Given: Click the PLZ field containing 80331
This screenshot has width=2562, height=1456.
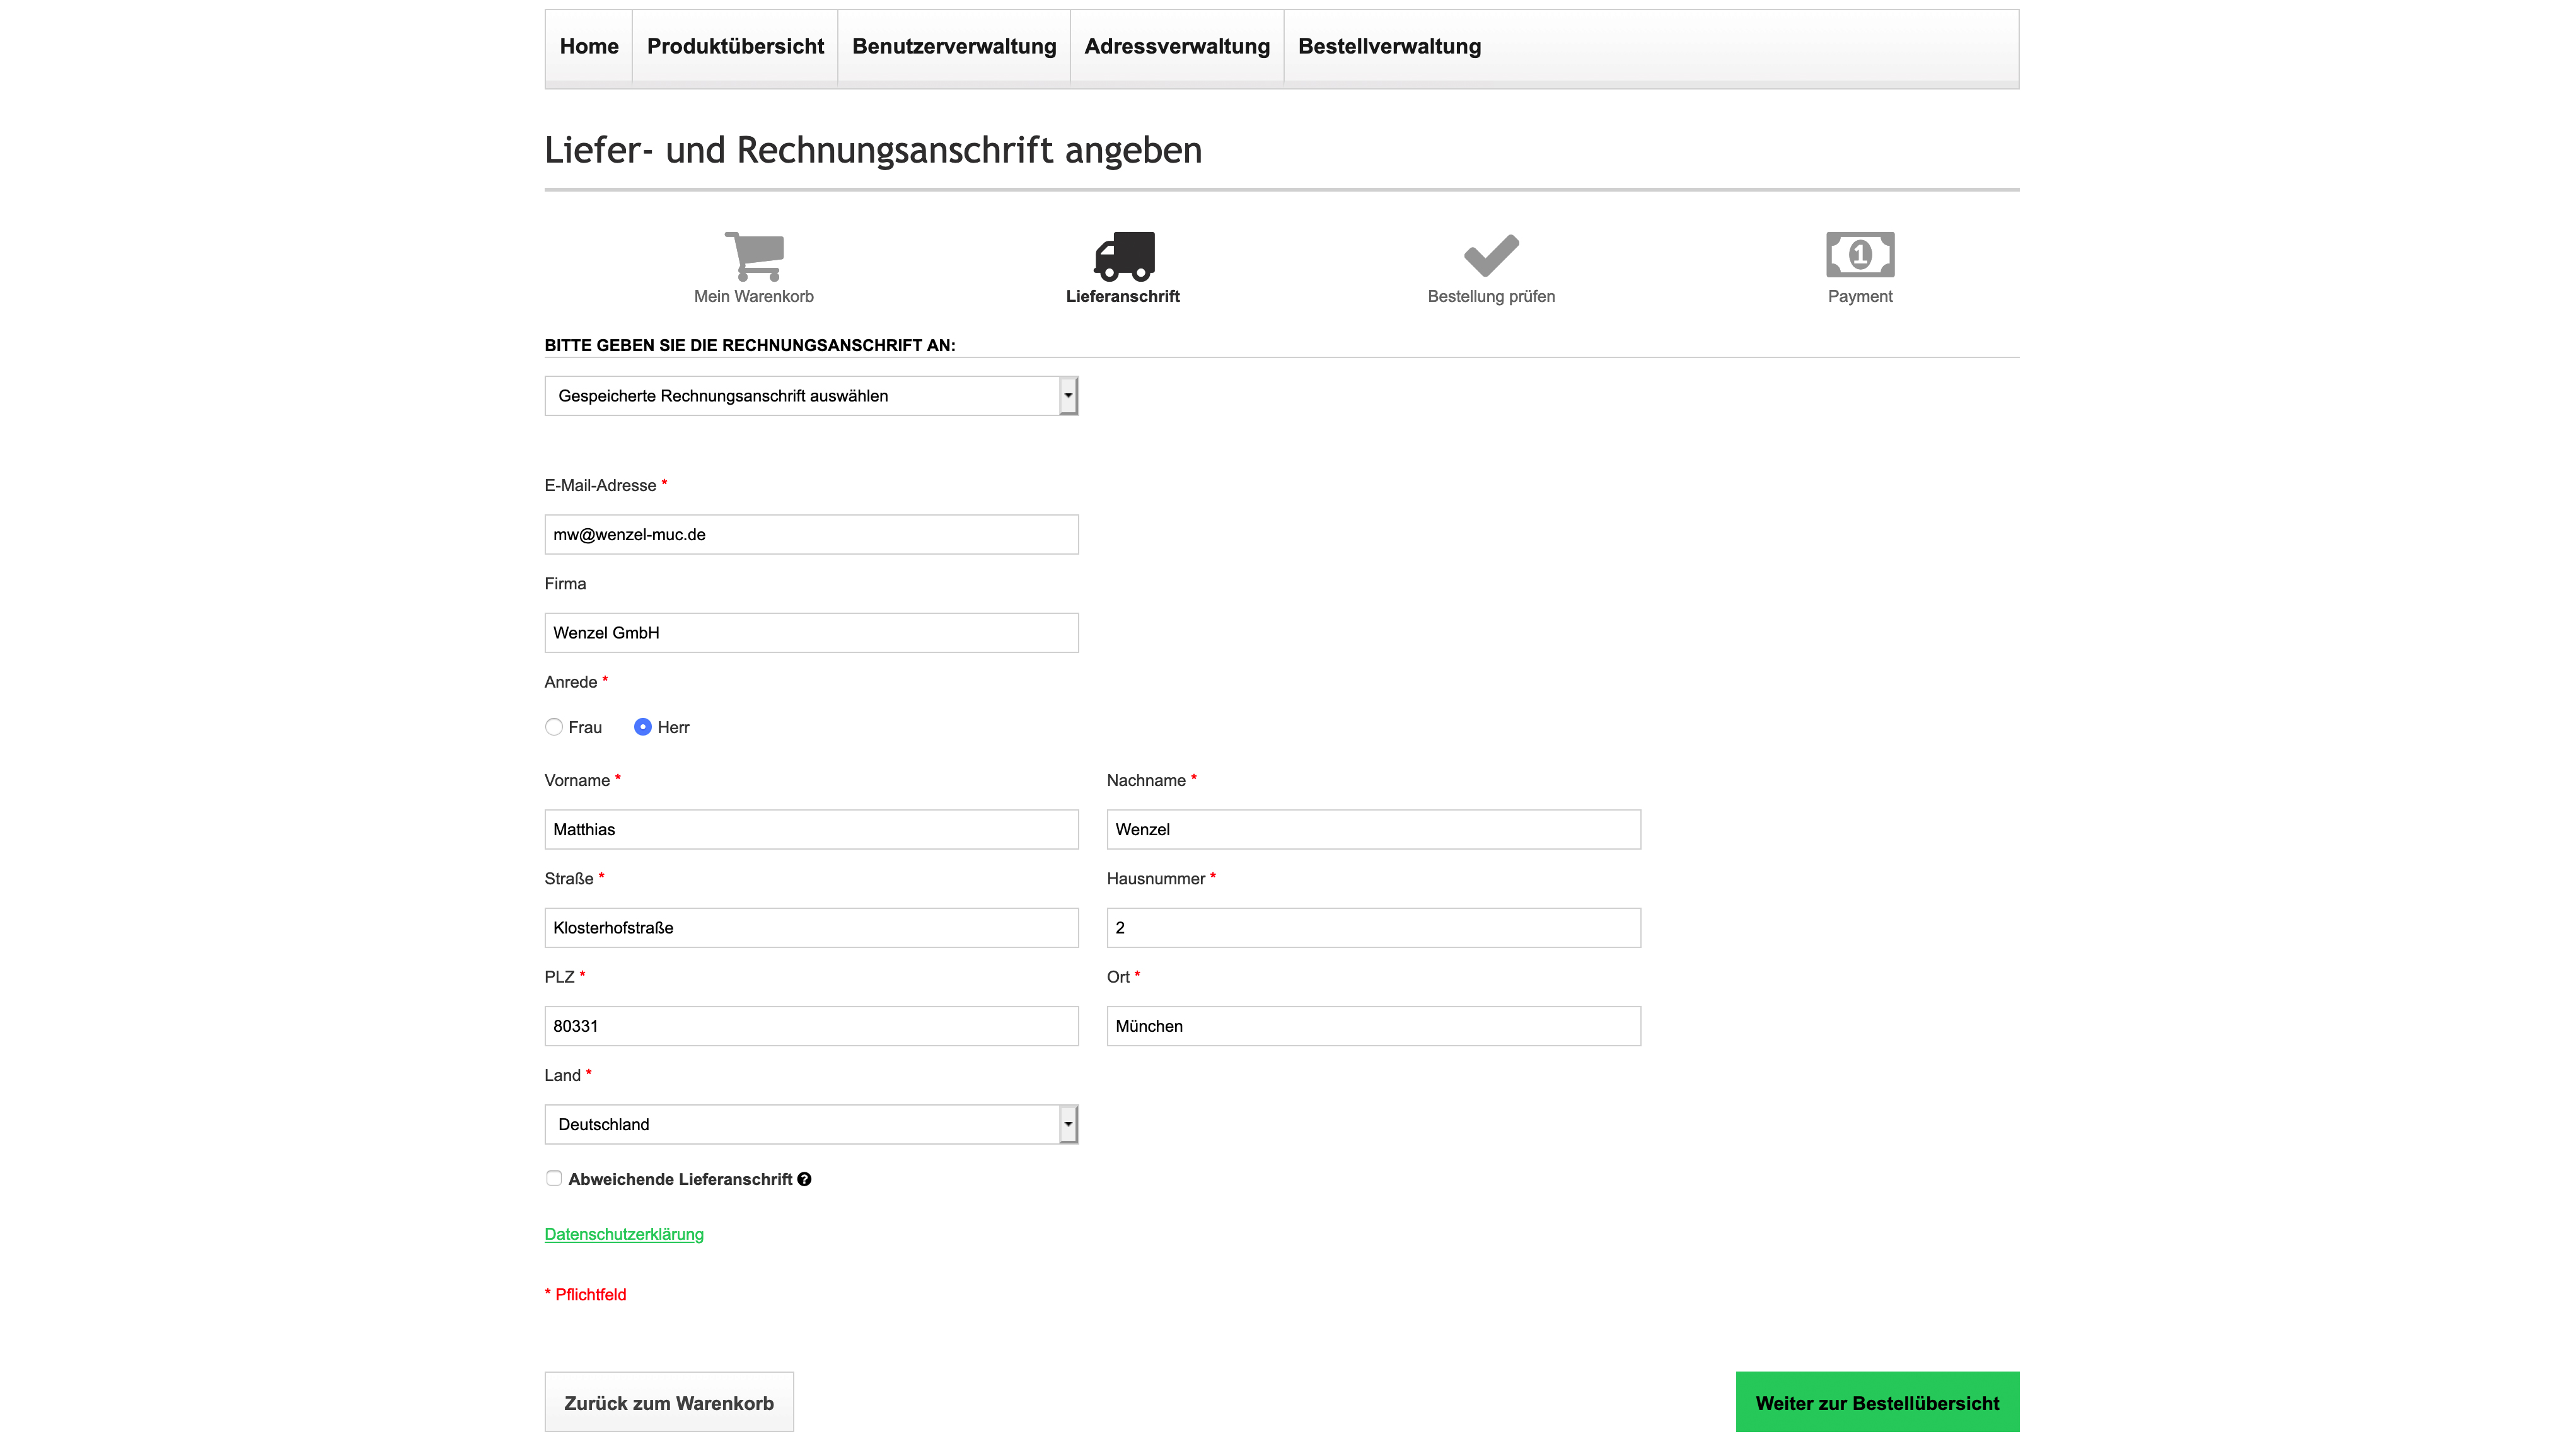Looking at the screenshot, I should pyautogui.click(x=811, y=1026).
